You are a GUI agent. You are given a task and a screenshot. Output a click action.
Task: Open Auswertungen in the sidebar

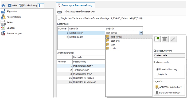pyautogui.click(x=14, y=33)
